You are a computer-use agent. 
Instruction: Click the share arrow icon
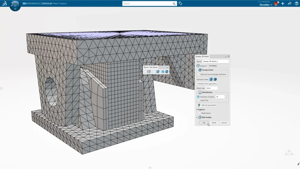click(289, 4)
